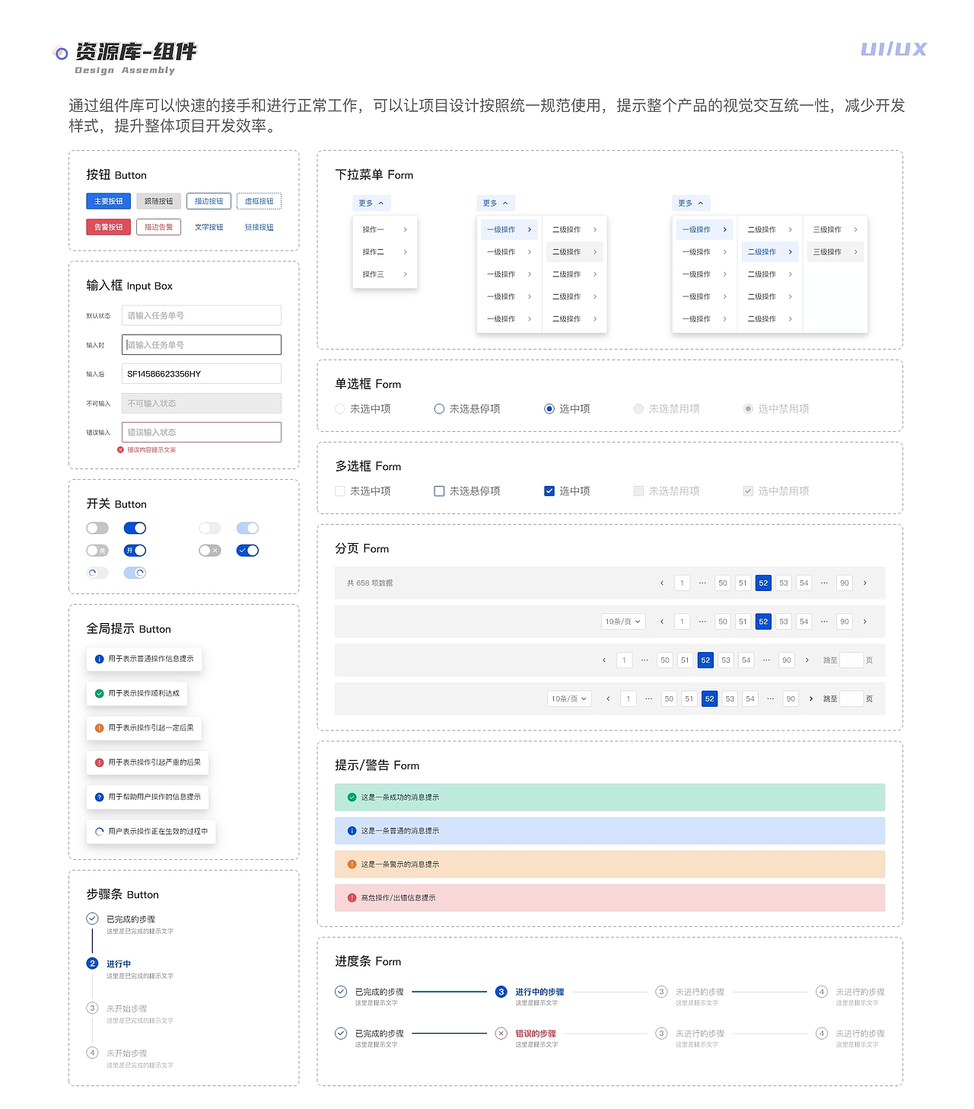This screenshot has height=1109, width=974.
Task: Click the check icon of 已完成的步骤 in 步骤条
Action: (x=92, y=918)
